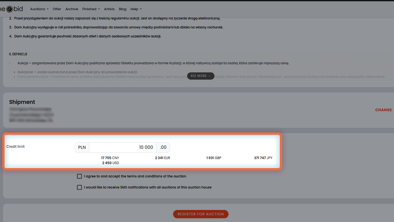Expand terms with SEE MORE button
Screen dimensions: 394x222
(x=201, y=76)
